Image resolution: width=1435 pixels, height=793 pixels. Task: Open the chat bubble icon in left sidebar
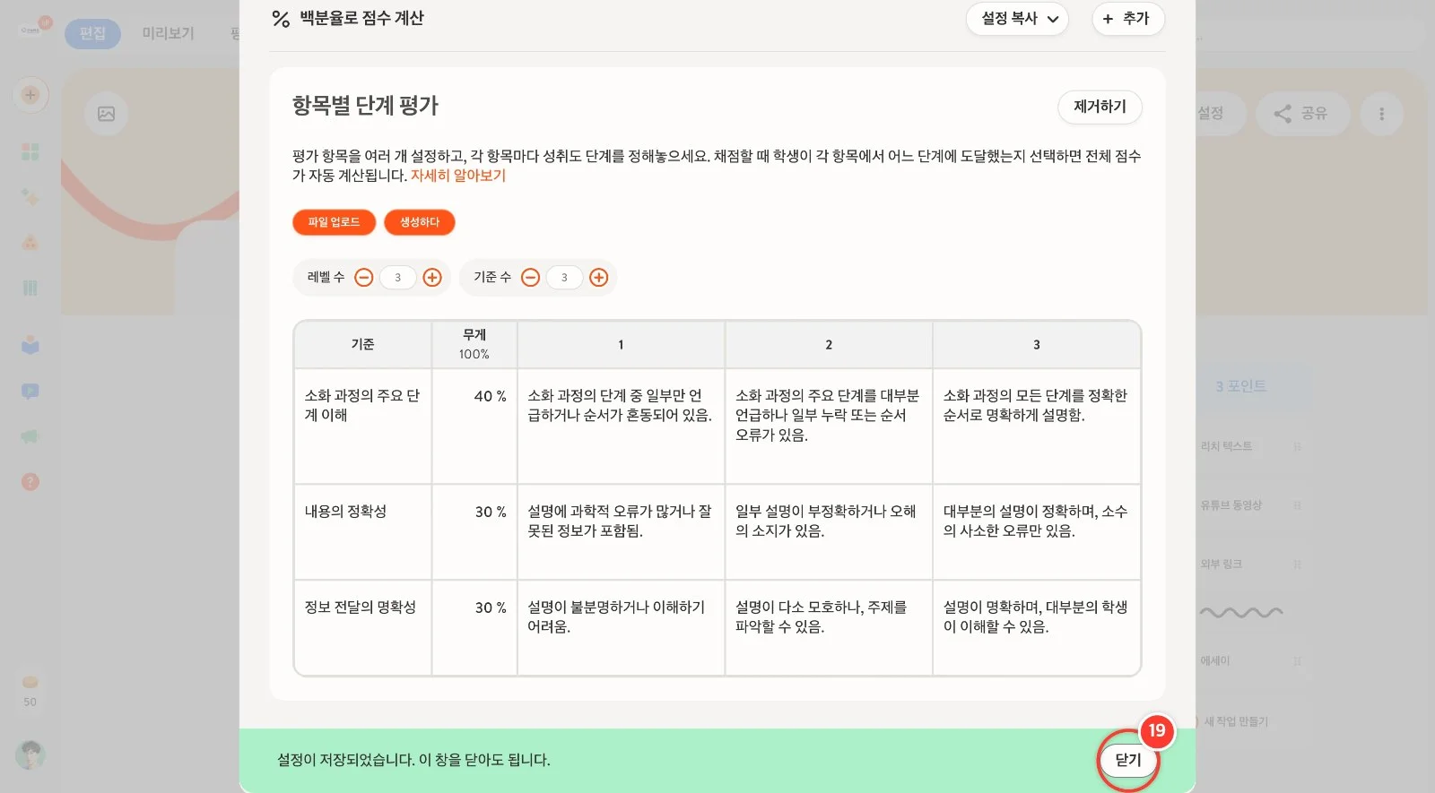[30, 392]
